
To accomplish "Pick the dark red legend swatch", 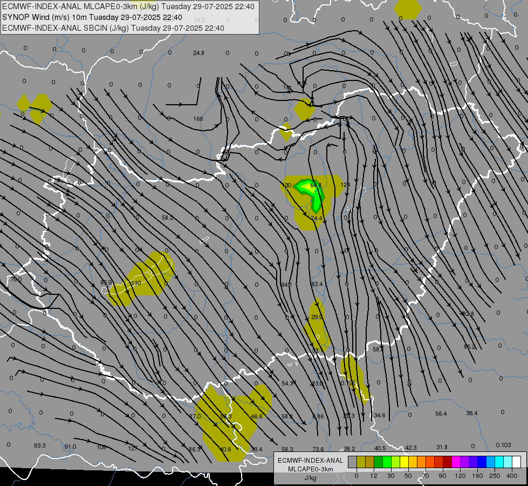I will (x=447, y=462).
